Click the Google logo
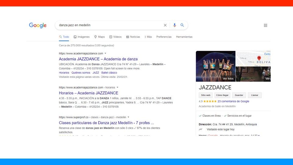The image size is (293, 165). point(38,25)
